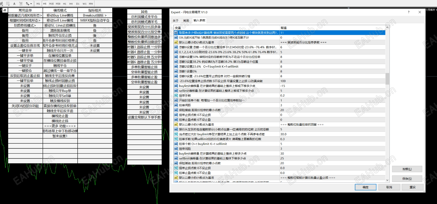Screen dimensions: 437x204
Task: Click the integer icon beside 挂单个数 O+t buylimit
Action: [x=176, y=144]
